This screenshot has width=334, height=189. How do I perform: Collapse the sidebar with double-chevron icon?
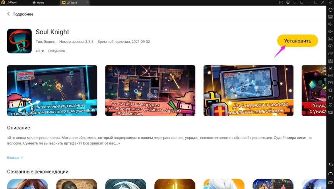tap(330, 2)
